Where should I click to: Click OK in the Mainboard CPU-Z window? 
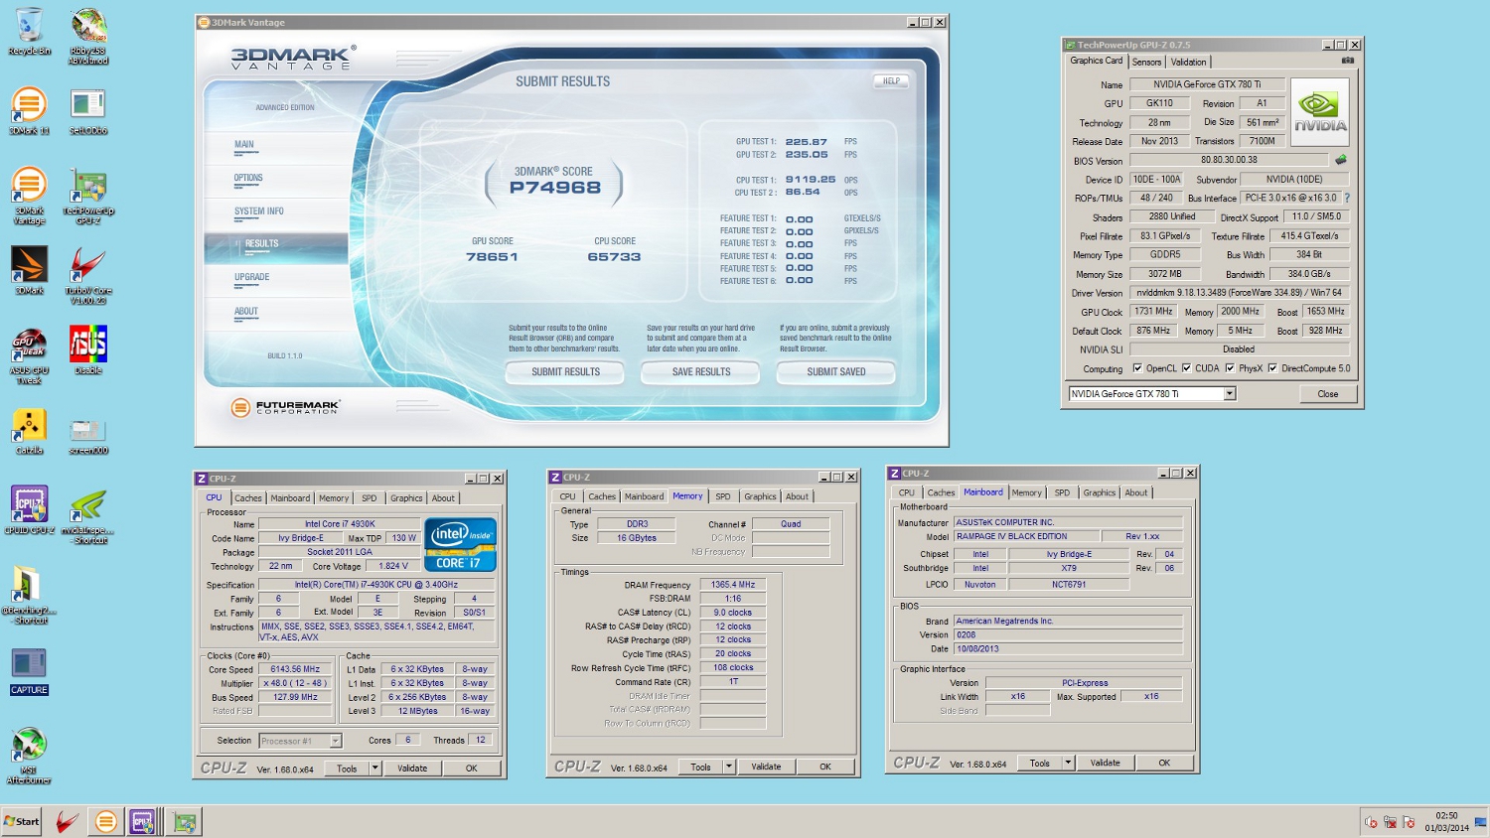coord(1164,763)
